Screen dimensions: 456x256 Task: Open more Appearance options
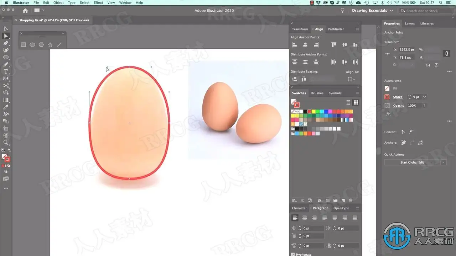(449, 121)
